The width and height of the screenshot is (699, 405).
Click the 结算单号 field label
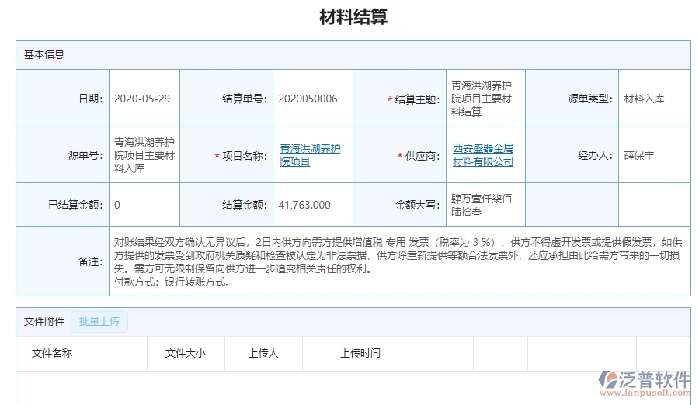pyautogui.click(x=245, y=99)
